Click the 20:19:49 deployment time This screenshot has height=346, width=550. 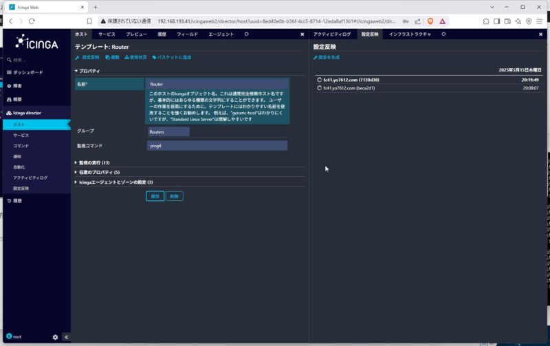point(530,80)
